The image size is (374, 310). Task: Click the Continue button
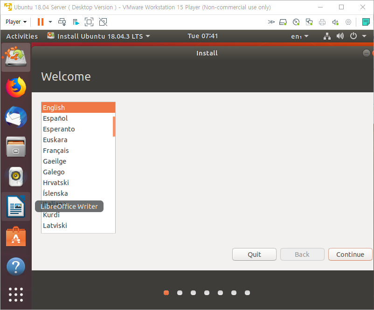click(350, 255)
